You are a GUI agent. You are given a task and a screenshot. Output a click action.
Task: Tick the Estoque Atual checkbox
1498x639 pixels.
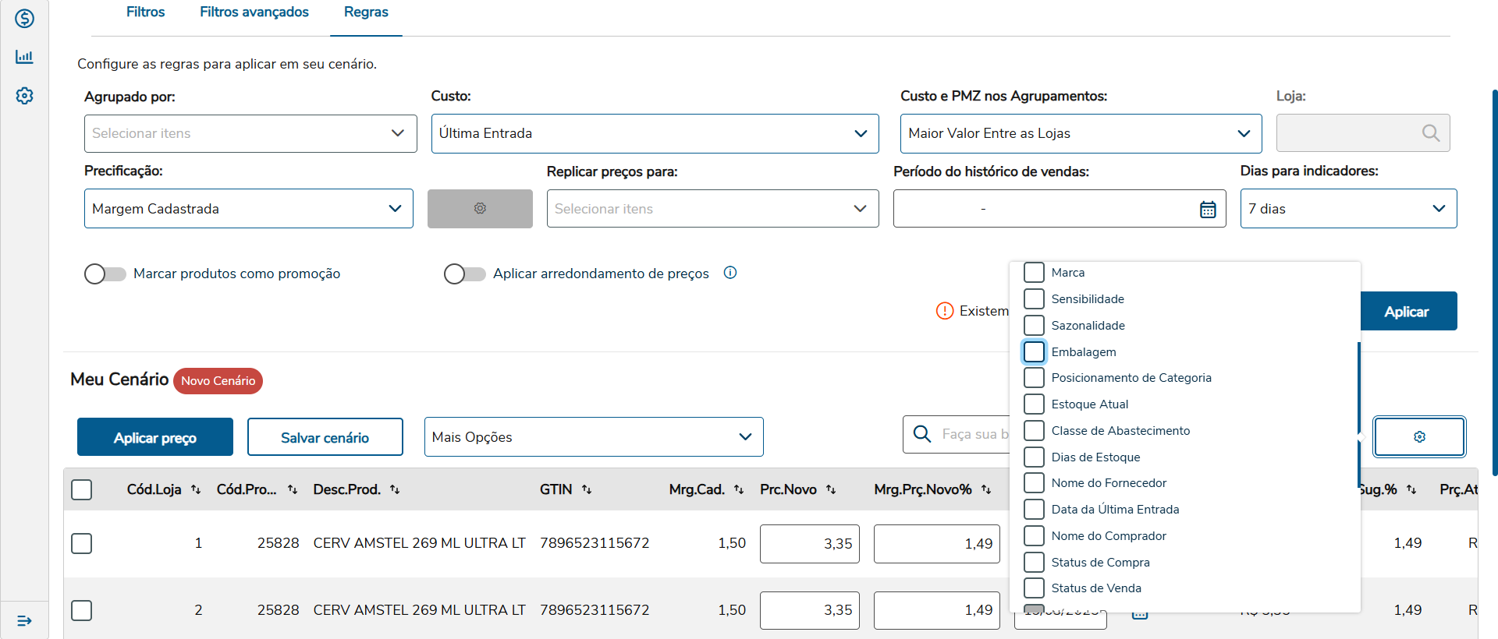[1034, 404]
